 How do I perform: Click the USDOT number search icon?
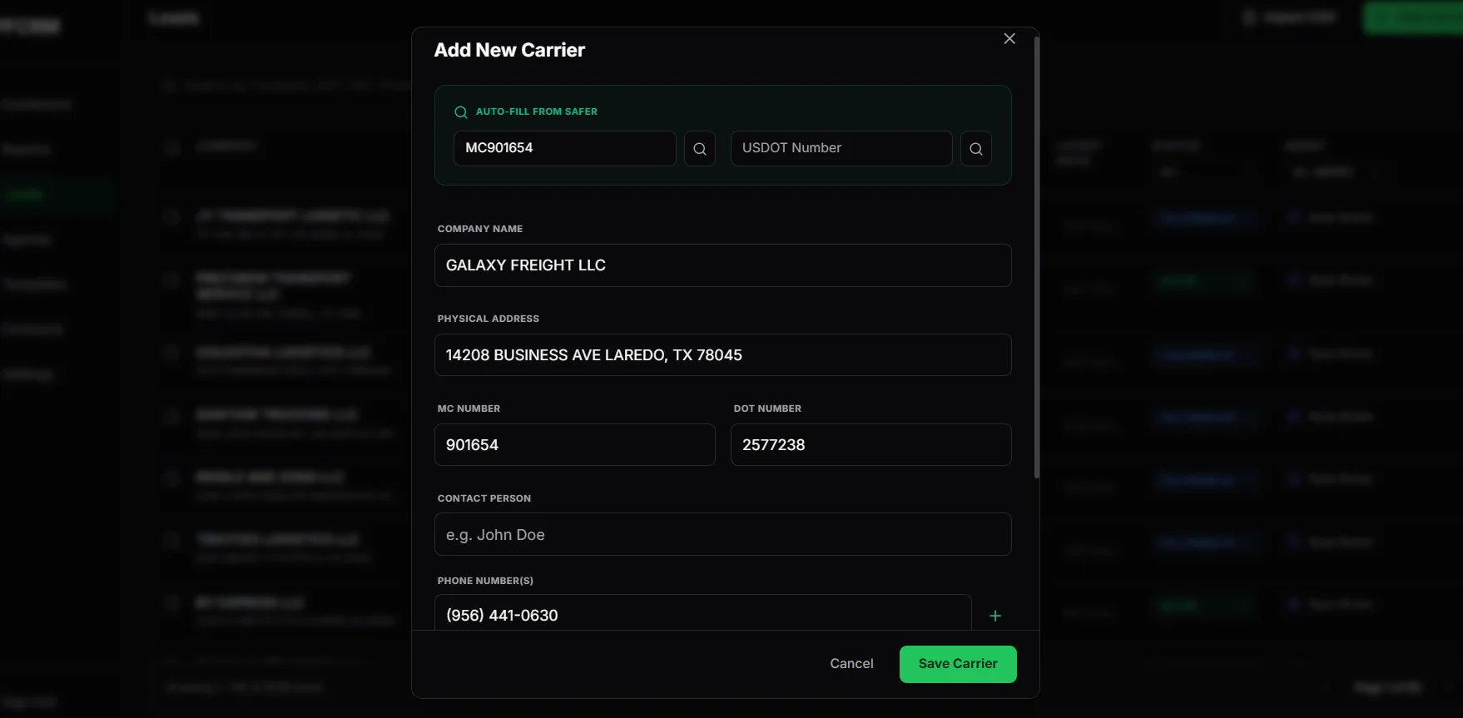tap(976, 149)
